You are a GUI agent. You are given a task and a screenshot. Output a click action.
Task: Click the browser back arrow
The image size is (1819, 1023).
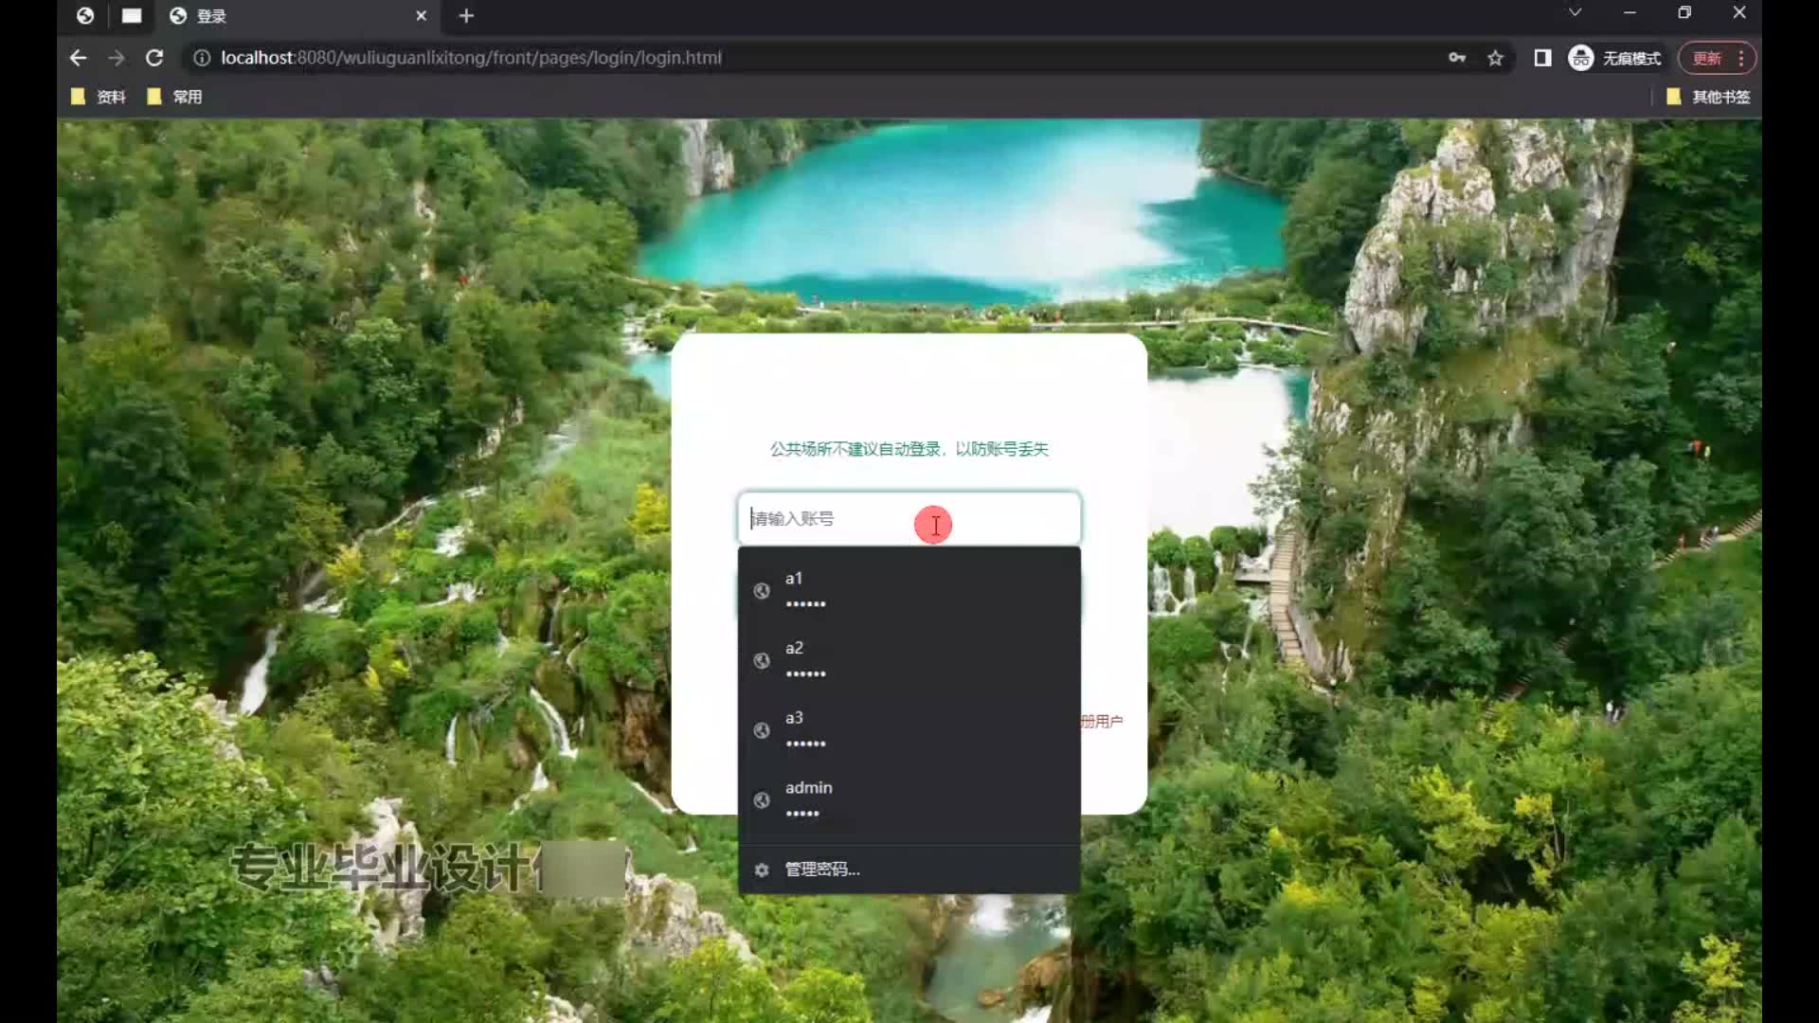78,58
